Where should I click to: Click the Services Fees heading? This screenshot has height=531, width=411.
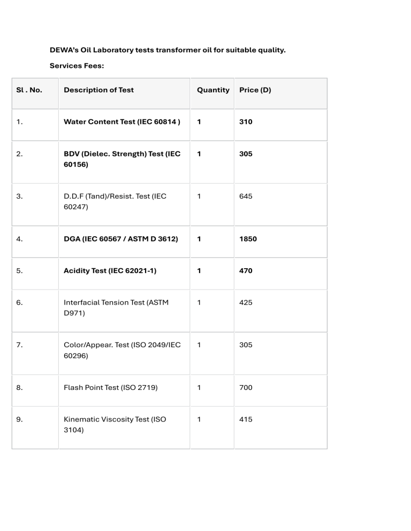click(x=77, y=66)
